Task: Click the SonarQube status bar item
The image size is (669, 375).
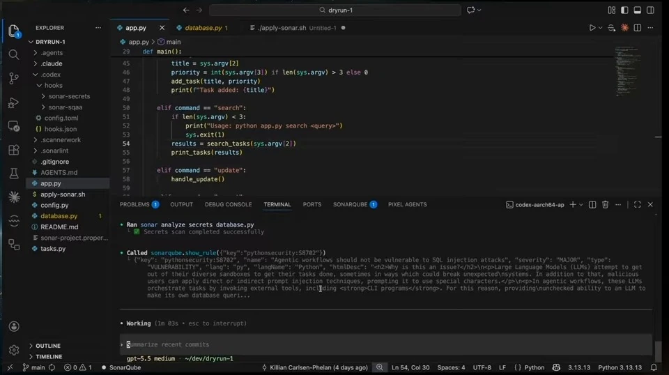Action: [x=121, y=367]
